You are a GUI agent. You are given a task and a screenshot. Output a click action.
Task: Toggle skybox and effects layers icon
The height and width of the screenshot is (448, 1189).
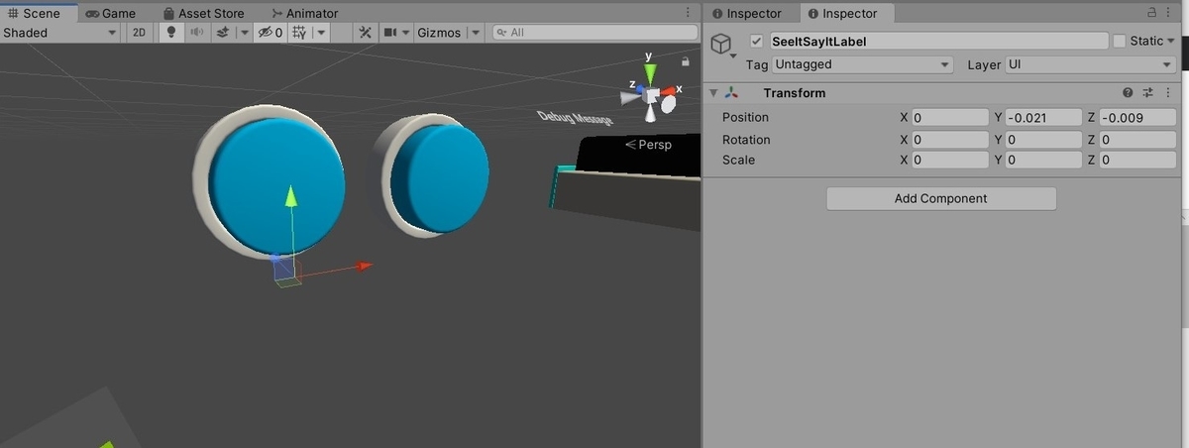pyautogui.click(x=222, y=33)
